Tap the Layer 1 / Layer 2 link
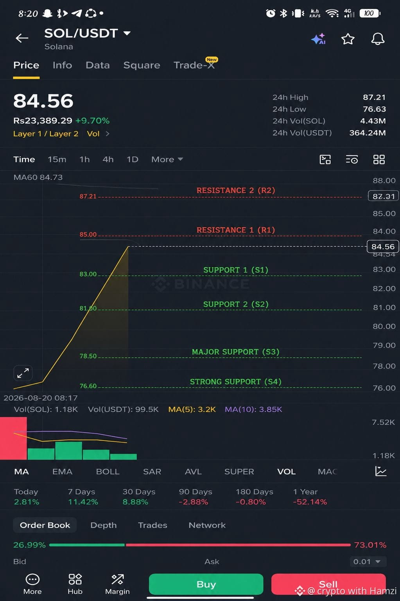Viewport: 400px width, 601px height. coord(46,134)
